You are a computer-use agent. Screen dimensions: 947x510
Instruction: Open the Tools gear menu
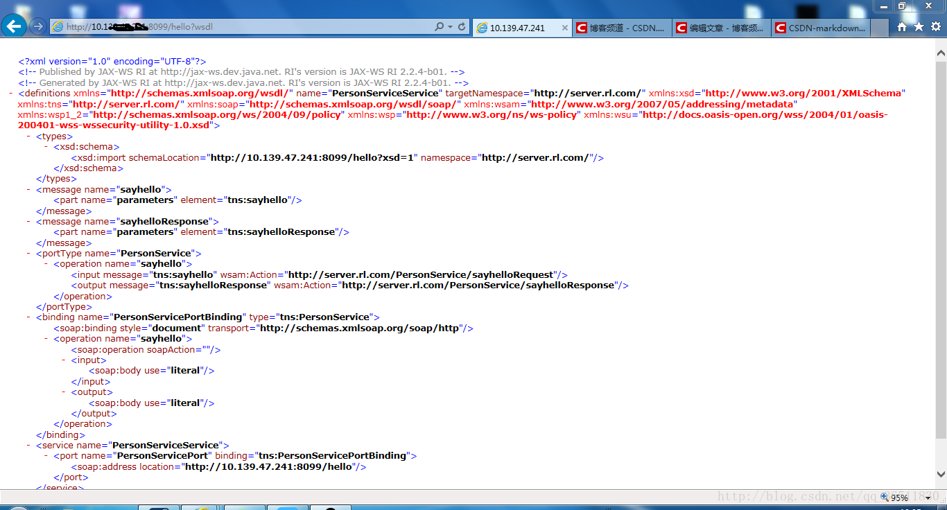(x=935, y=27)
